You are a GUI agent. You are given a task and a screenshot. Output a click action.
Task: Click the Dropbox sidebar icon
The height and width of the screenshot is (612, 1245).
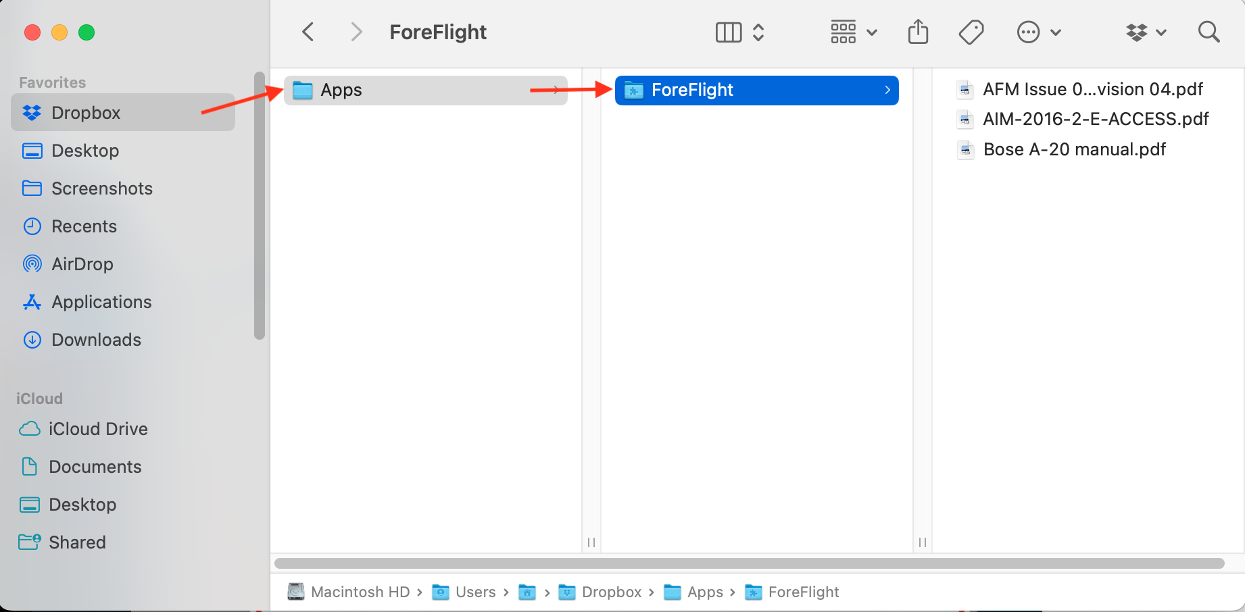(32, 113)
